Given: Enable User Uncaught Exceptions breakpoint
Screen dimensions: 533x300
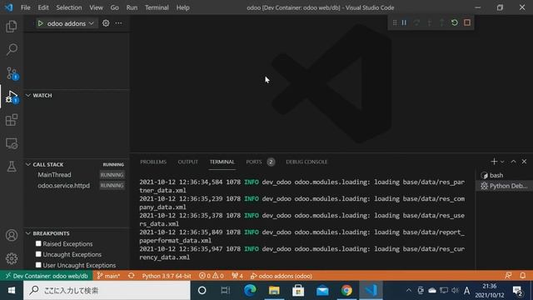Looking at the screenshot, I should (x=38, y=265).
